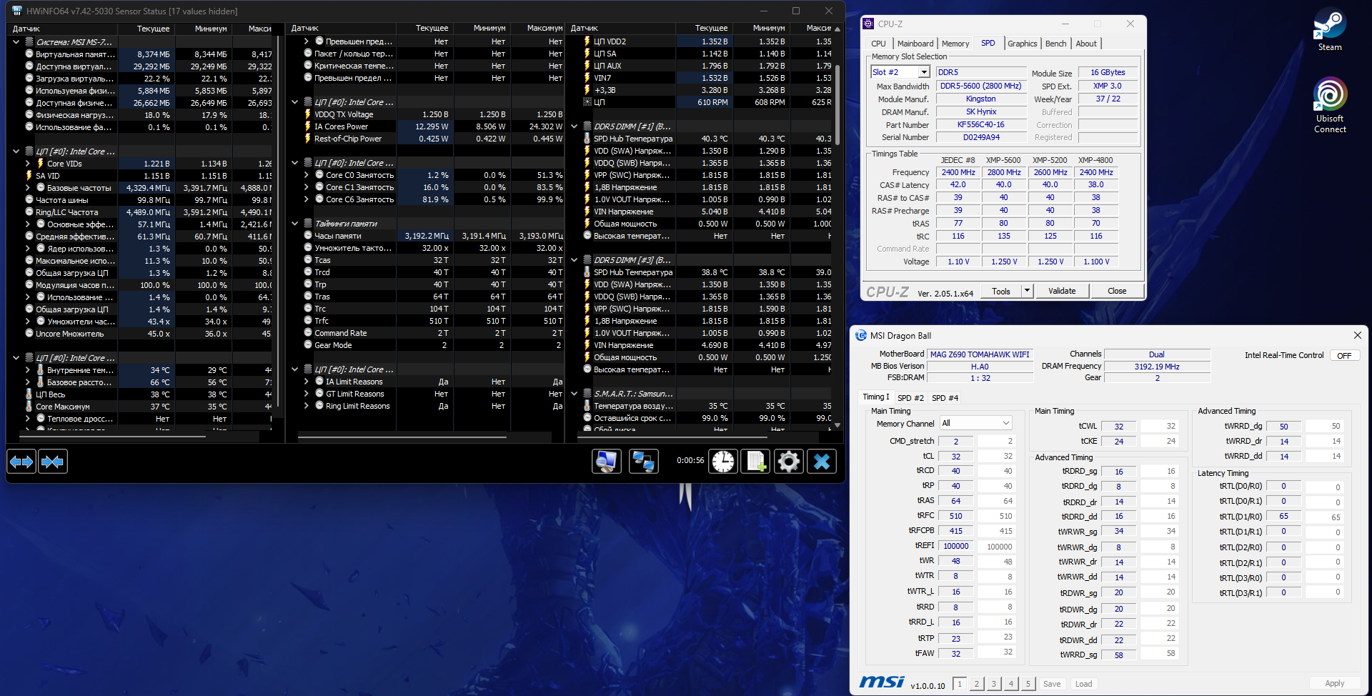Screen dimensions: 1372x696
Task: Click lightning icon beside VIN7
Action: click(587, 78)
